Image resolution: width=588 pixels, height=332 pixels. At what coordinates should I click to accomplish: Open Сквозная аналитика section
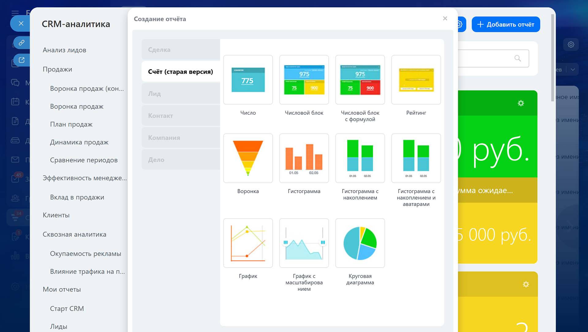(74, 234)
